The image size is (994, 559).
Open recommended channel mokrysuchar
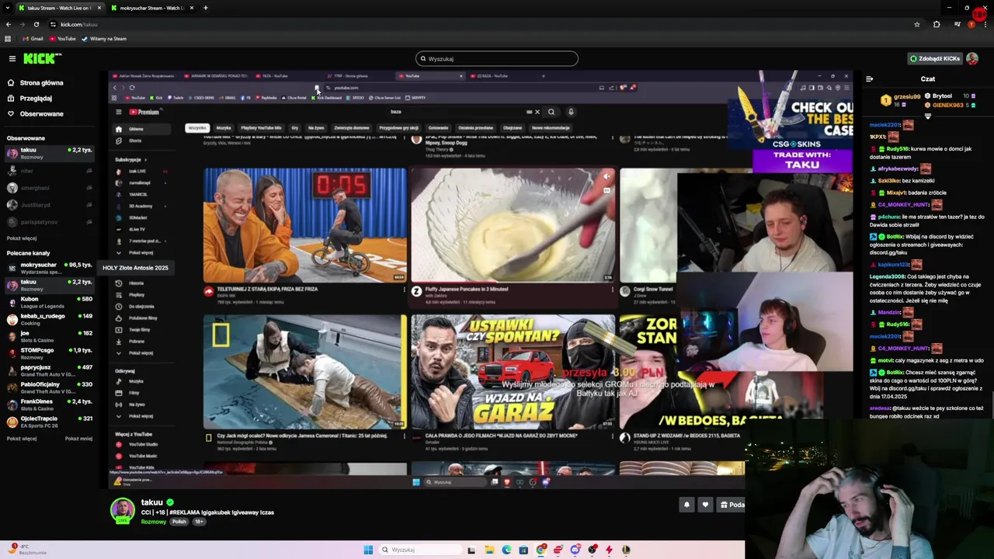50,268
